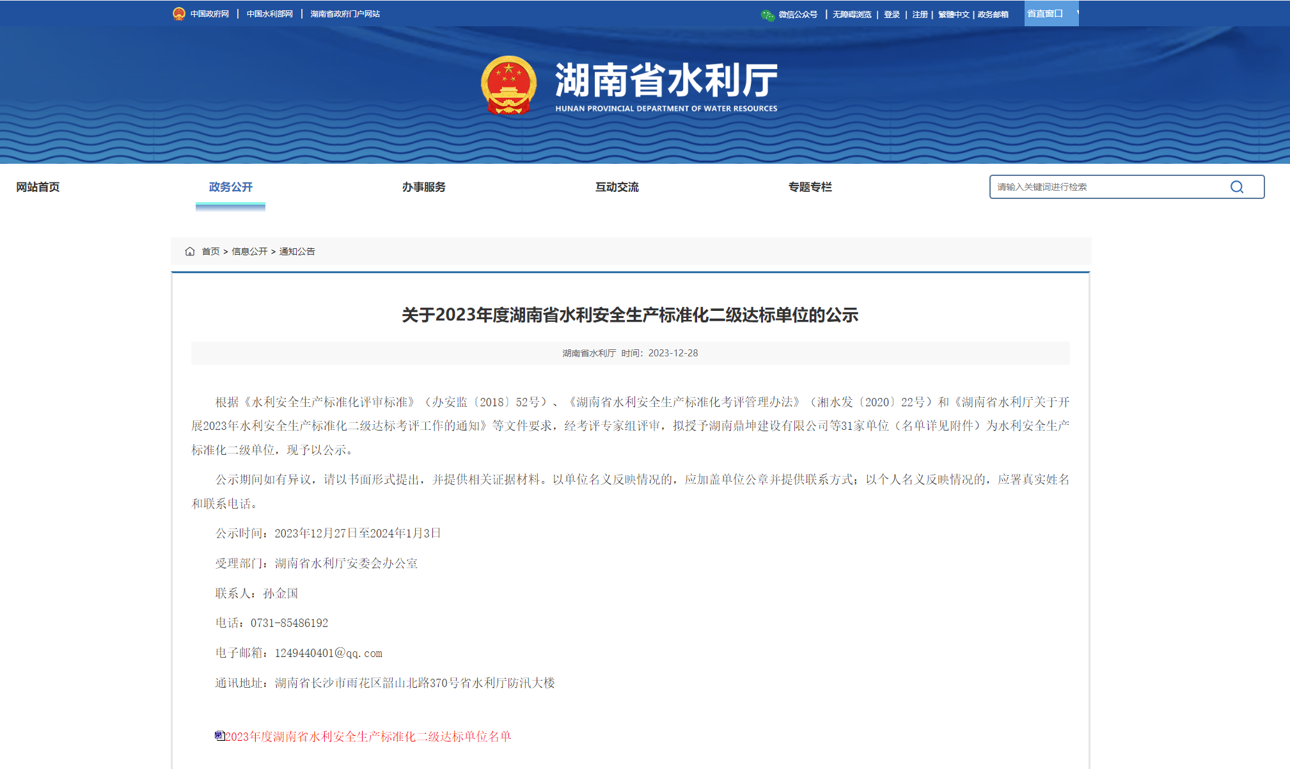Go to 互动交流 section
The height and width of the screenshot is (769, 1290).
tap(617, 187)
